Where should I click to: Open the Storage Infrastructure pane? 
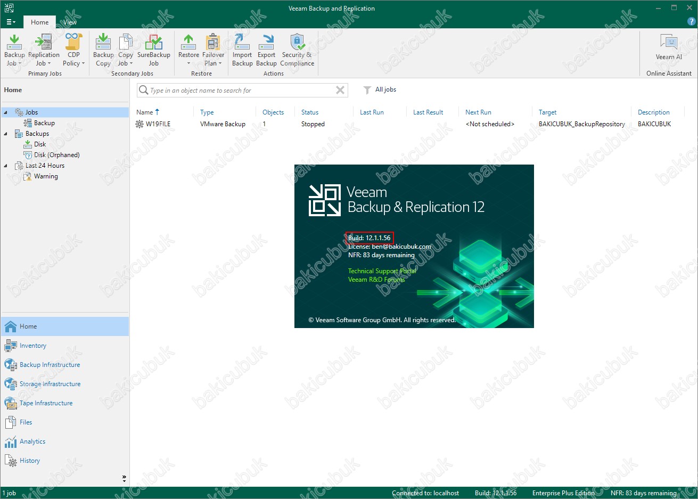point(65,384)
